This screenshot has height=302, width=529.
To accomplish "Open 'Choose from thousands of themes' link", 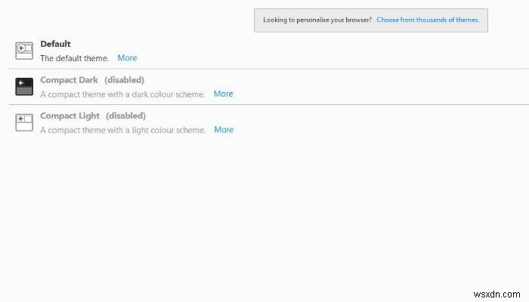I will (x=428, y=20).
